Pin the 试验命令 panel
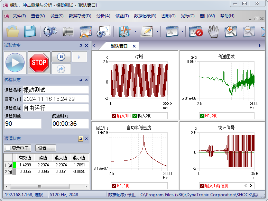 [81, 46]
